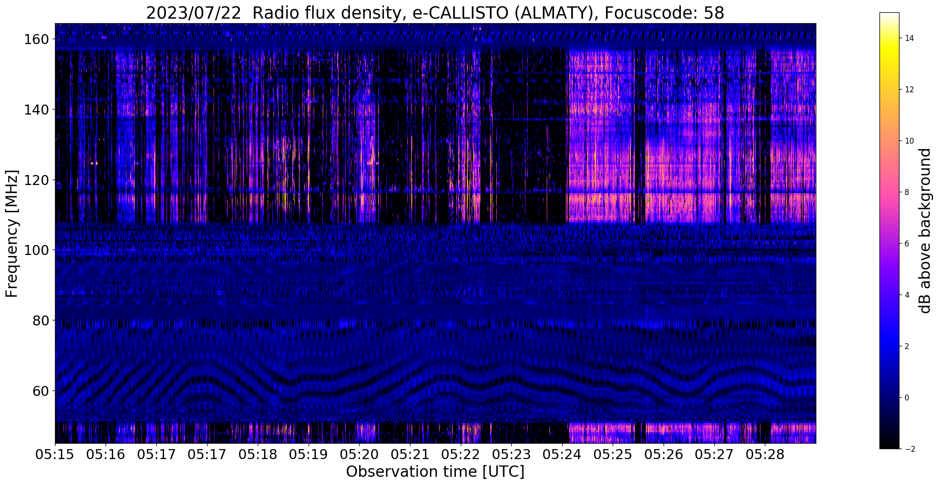This screenshot has width=939, height=485.
Task: Click the 05:26 time tick label
Action: pyautogui.click(x=664, y=455)
